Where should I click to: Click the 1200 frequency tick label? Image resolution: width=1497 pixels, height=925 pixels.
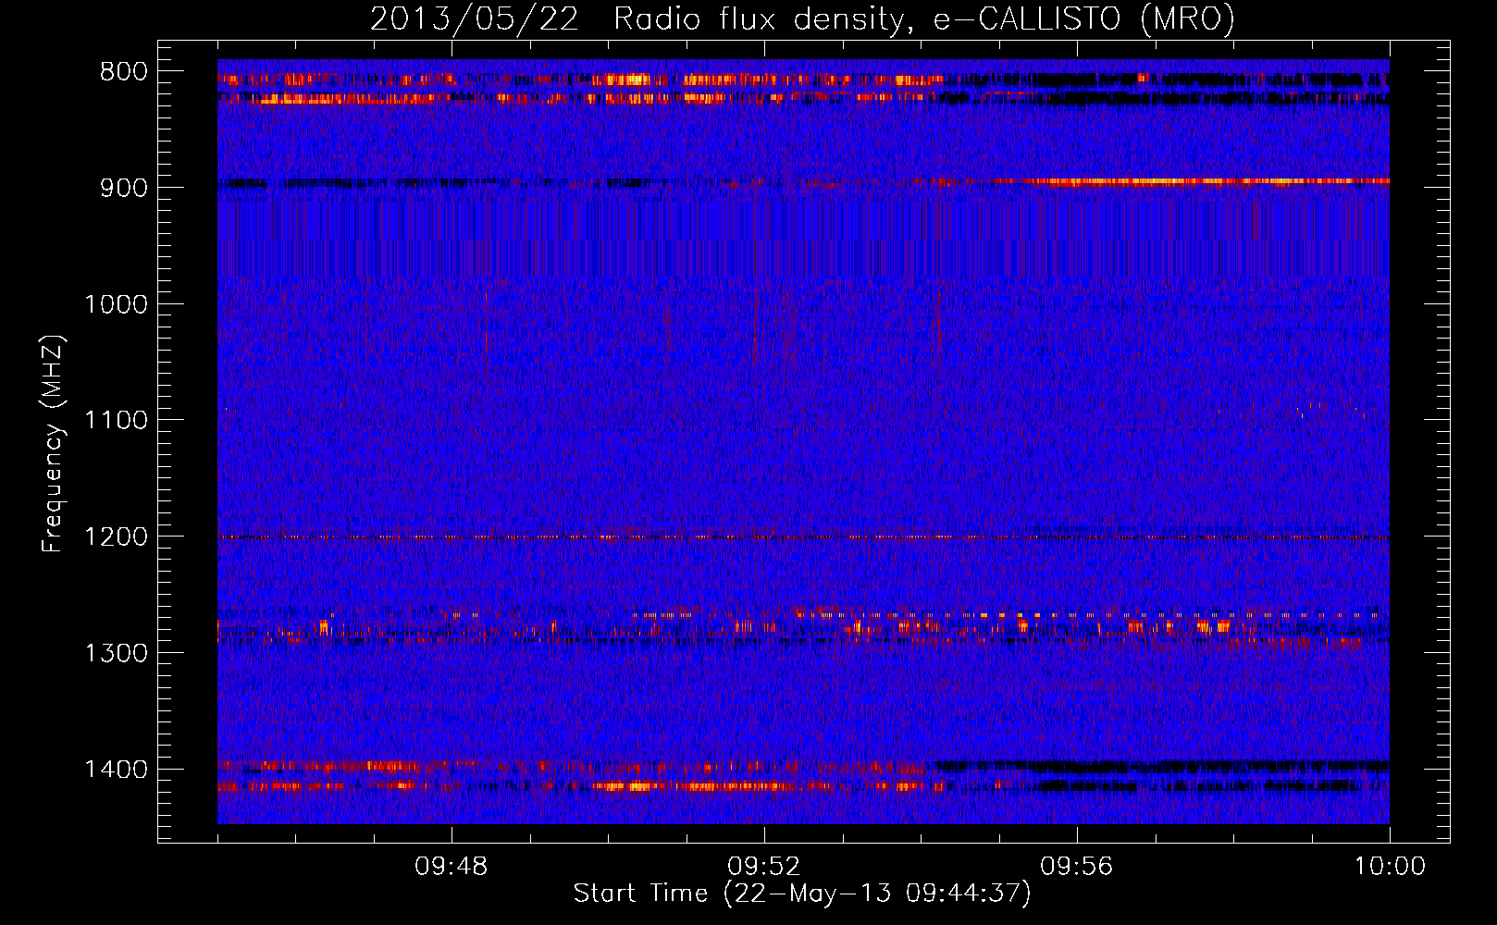(116, 537)
